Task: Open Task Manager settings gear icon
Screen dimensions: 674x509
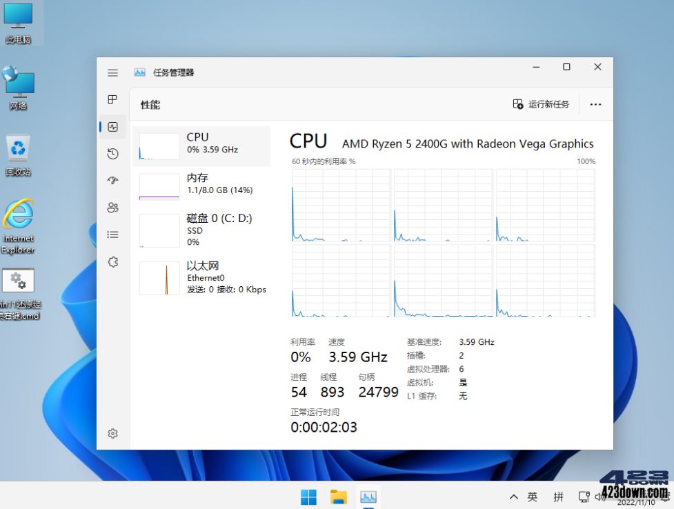Action: (112, 433)
